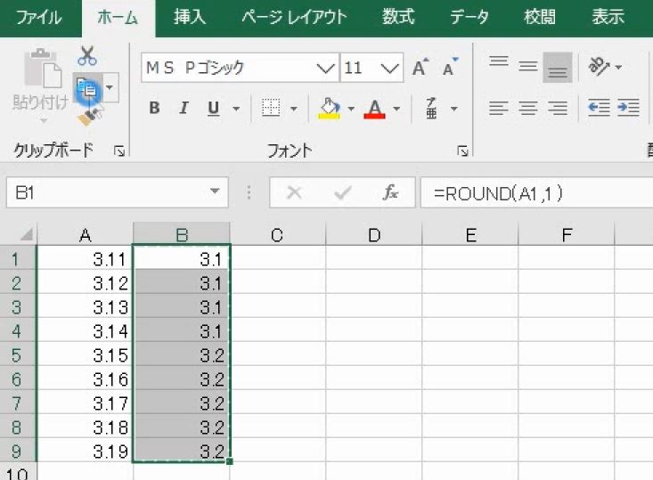Toggle right text alignment
Viewport: 653px width, 480px height.
coord(558,108)
